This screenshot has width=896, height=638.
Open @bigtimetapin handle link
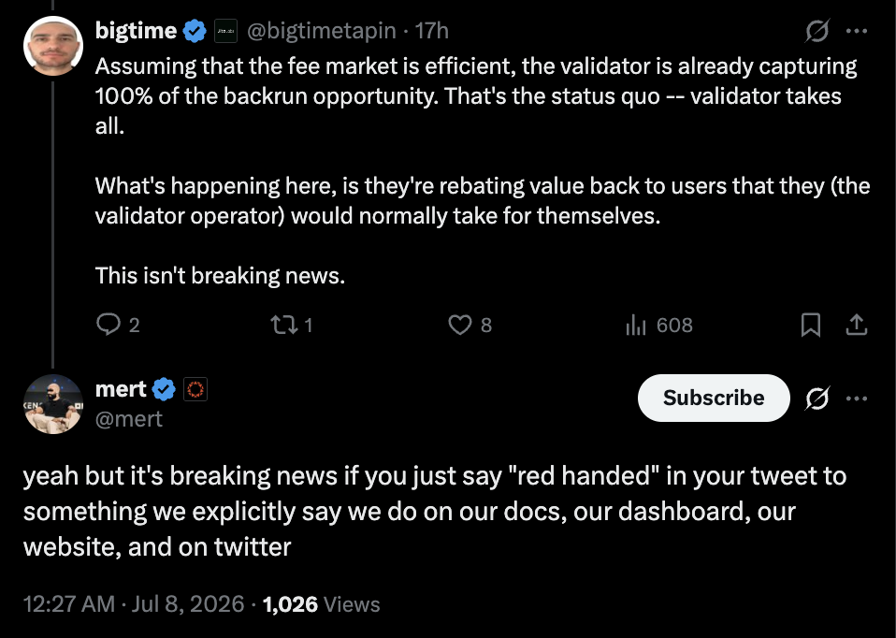click(x=322, y=31)
